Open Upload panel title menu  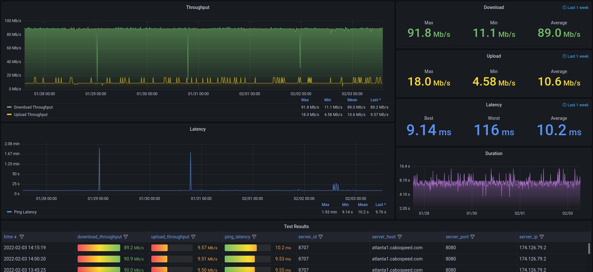coord(494,56)
